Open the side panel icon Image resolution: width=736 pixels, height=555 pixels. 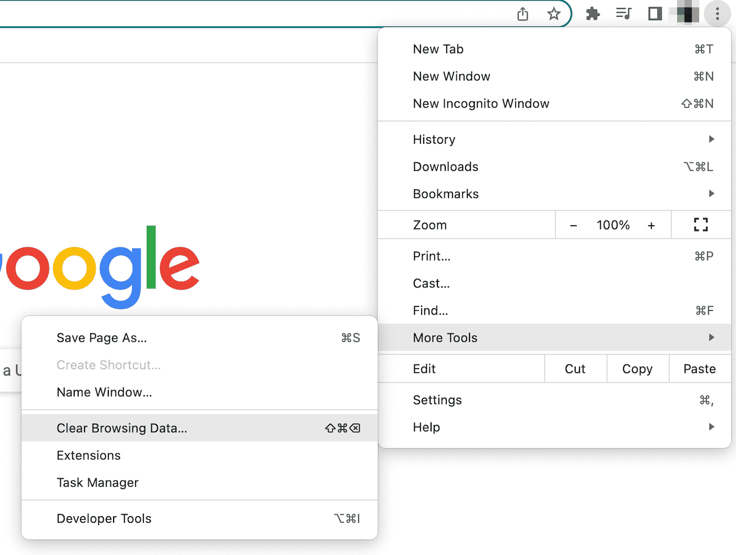pos(655,14)
